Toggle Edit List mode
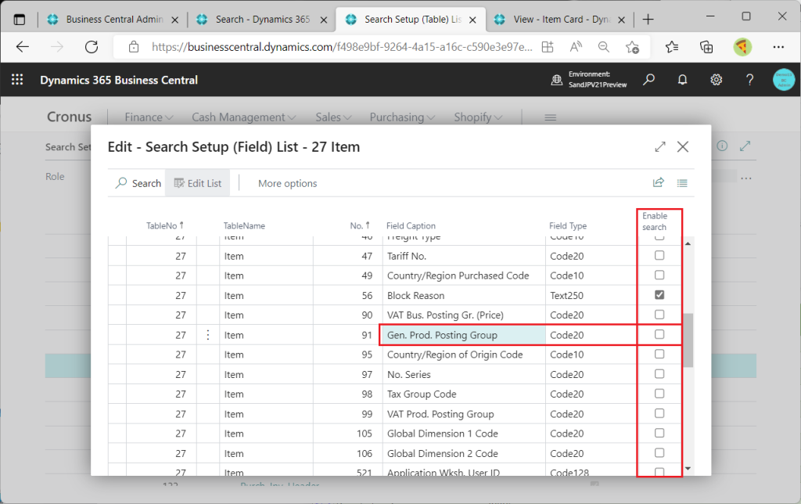Viewport: 801px width, 504px height. [x=198, y=183]
